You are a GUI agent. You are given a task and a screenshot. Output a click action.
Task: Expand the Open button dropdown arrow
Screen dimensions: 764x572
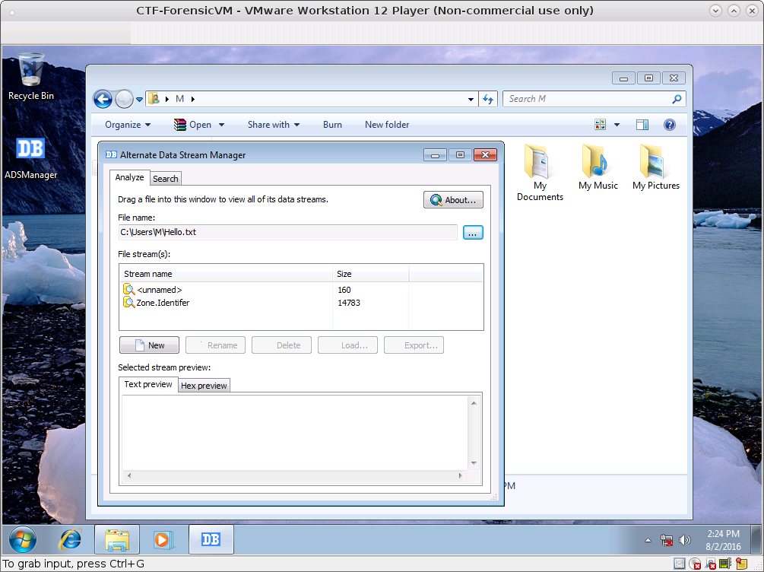pyautogui.click(x=222, y=125)
